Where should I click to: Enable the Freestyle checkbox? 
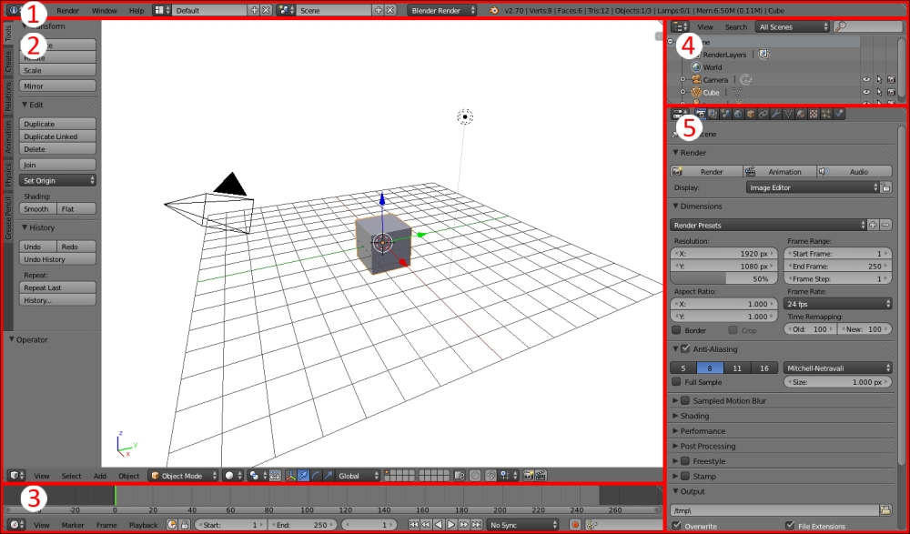(685, 461)
